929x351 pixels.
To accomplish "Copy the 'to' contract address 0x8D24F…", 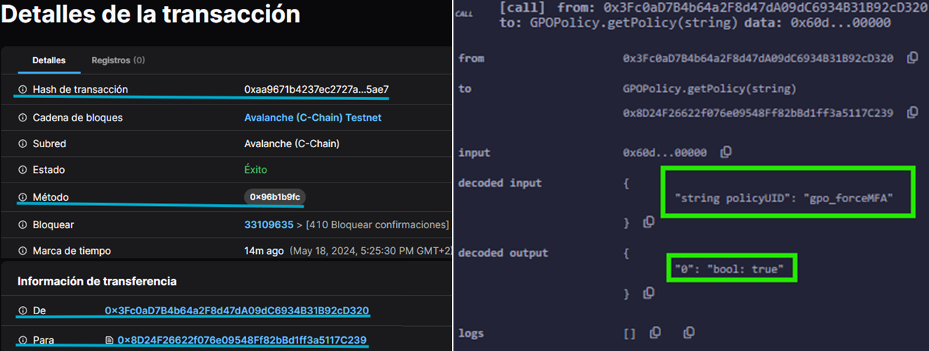I will tap(913, 113).
